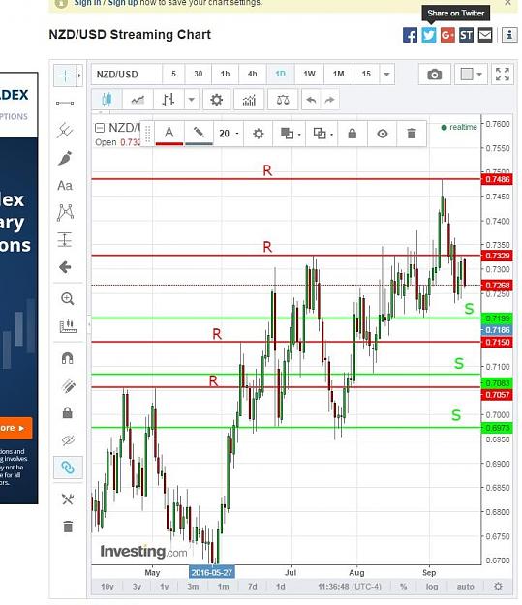Screen dimensions: 522x605
Task: Select the pitchfork drawing tool
Action: tap(65, 131)
